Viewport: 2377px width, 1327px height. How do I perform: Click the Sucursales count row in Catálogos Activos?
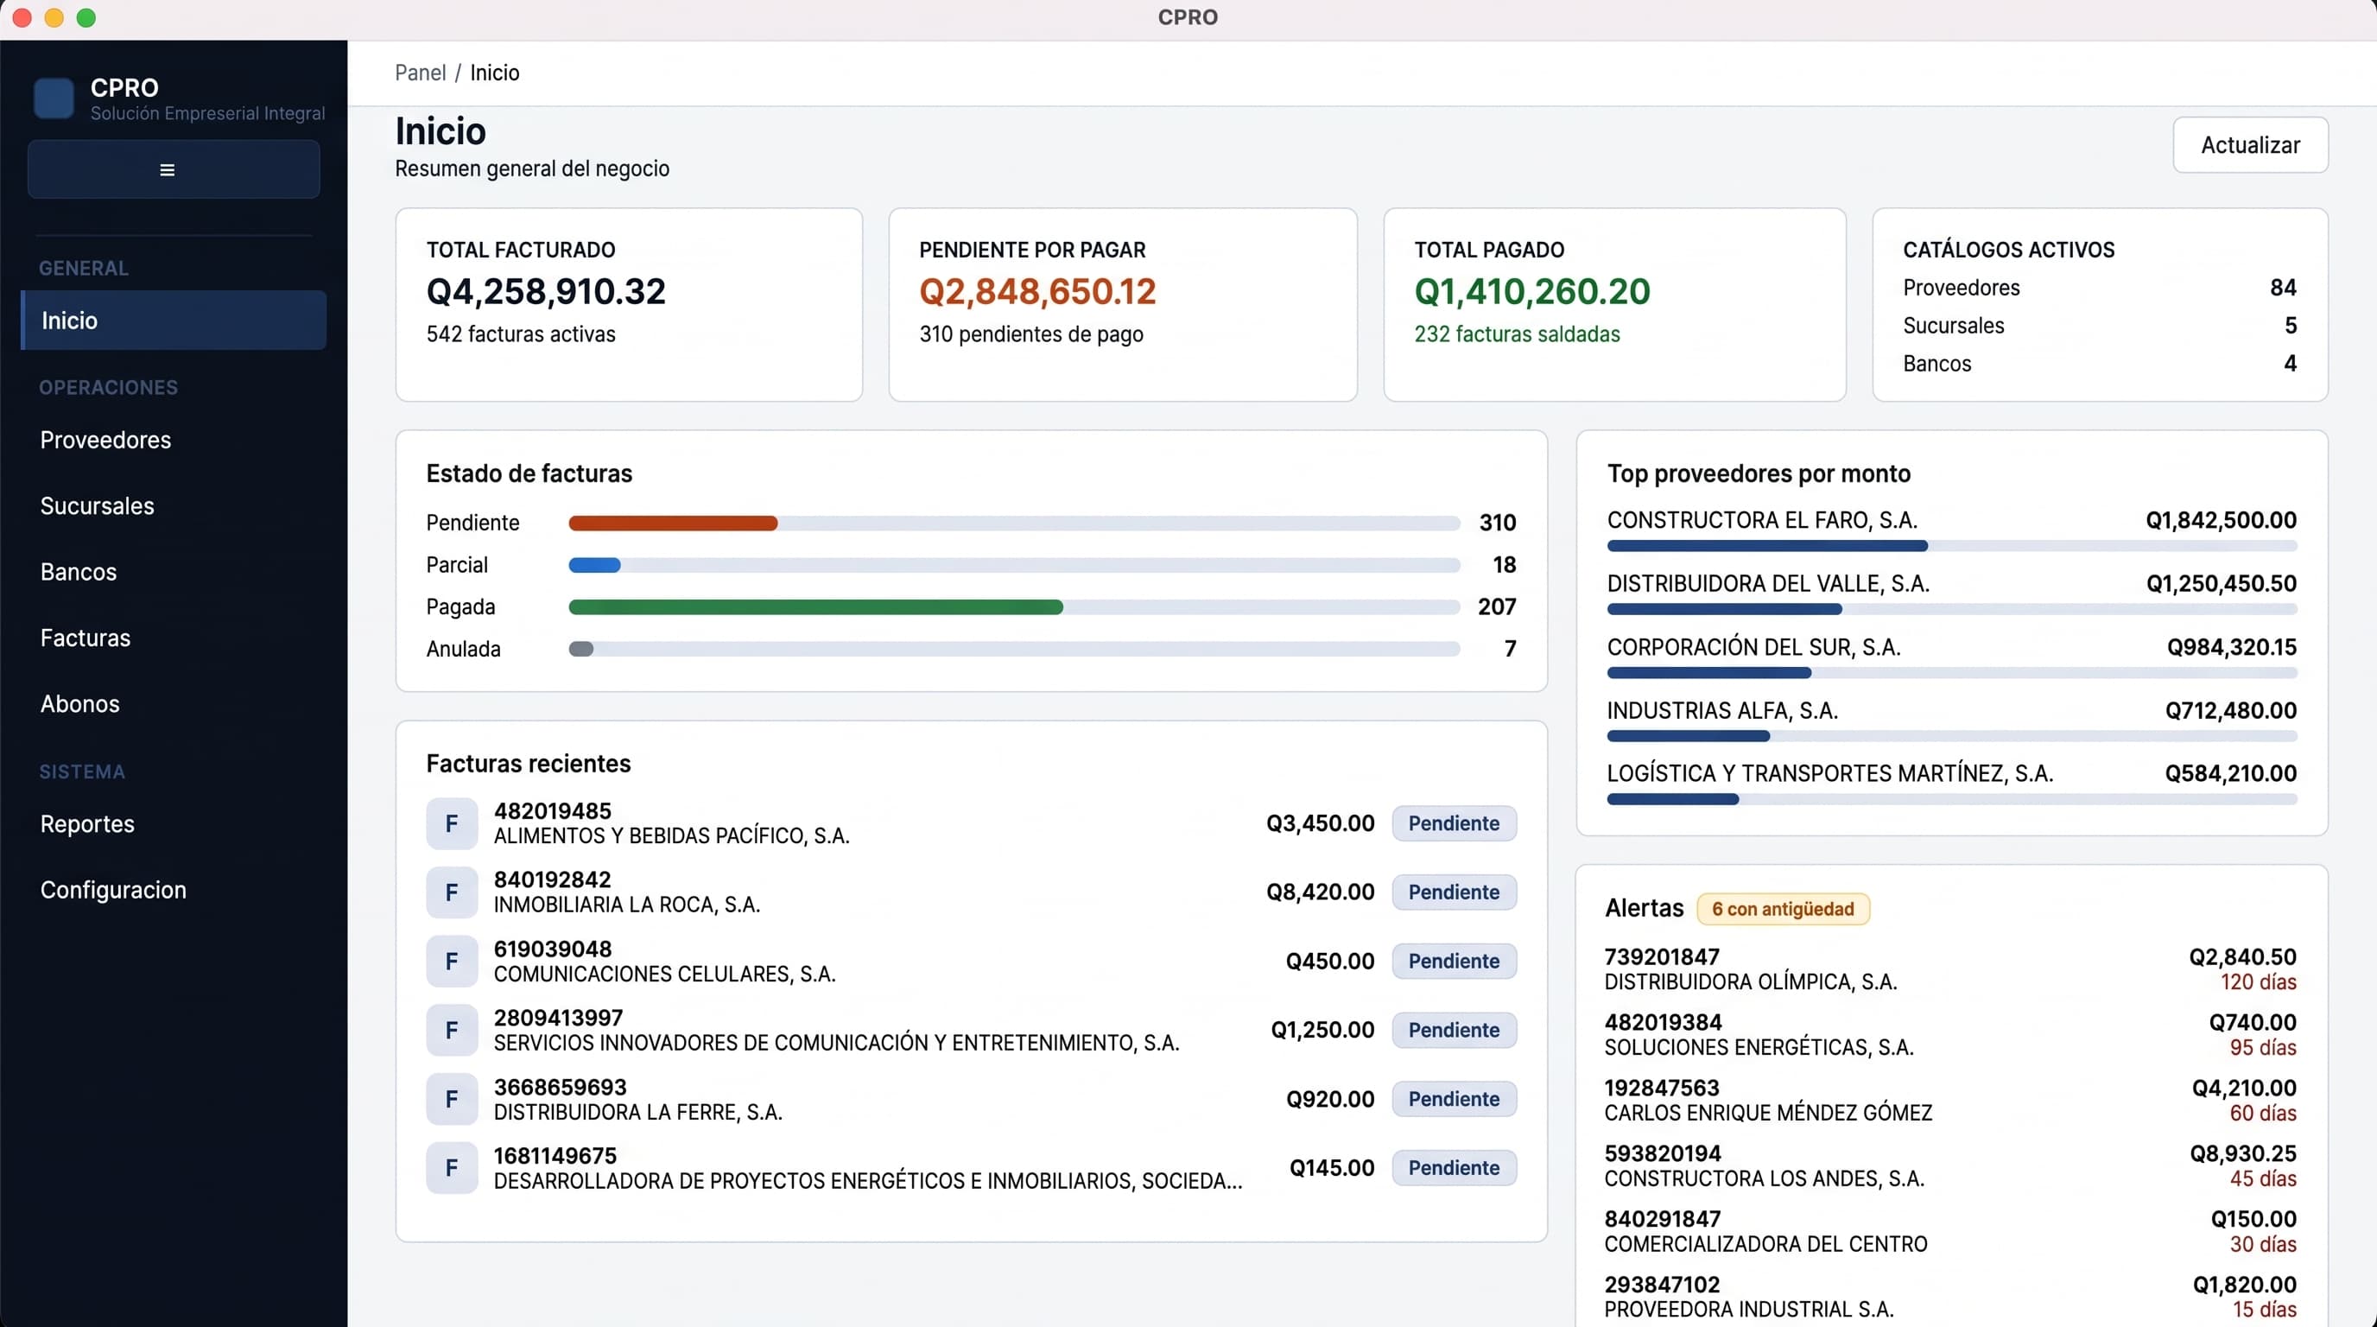(x=2099, y=326)
